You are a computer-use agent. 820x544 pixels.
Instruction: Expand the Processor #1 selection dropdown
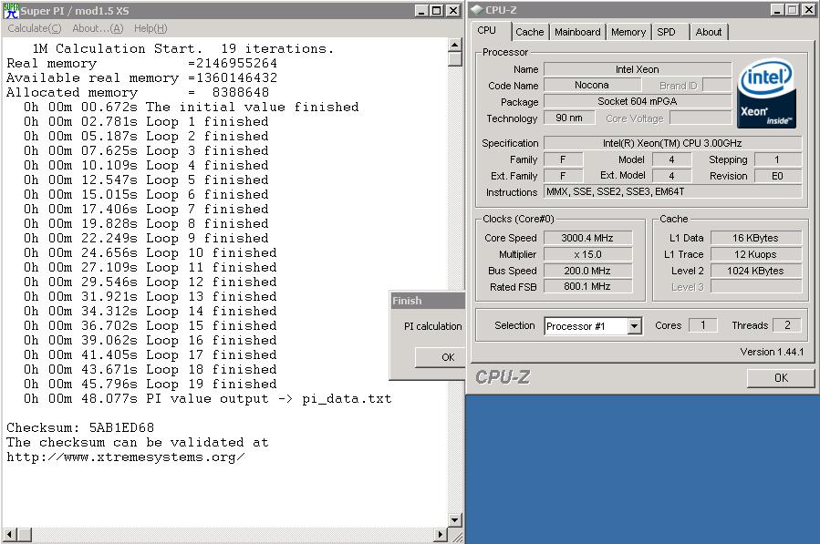(x=634, y=326)
